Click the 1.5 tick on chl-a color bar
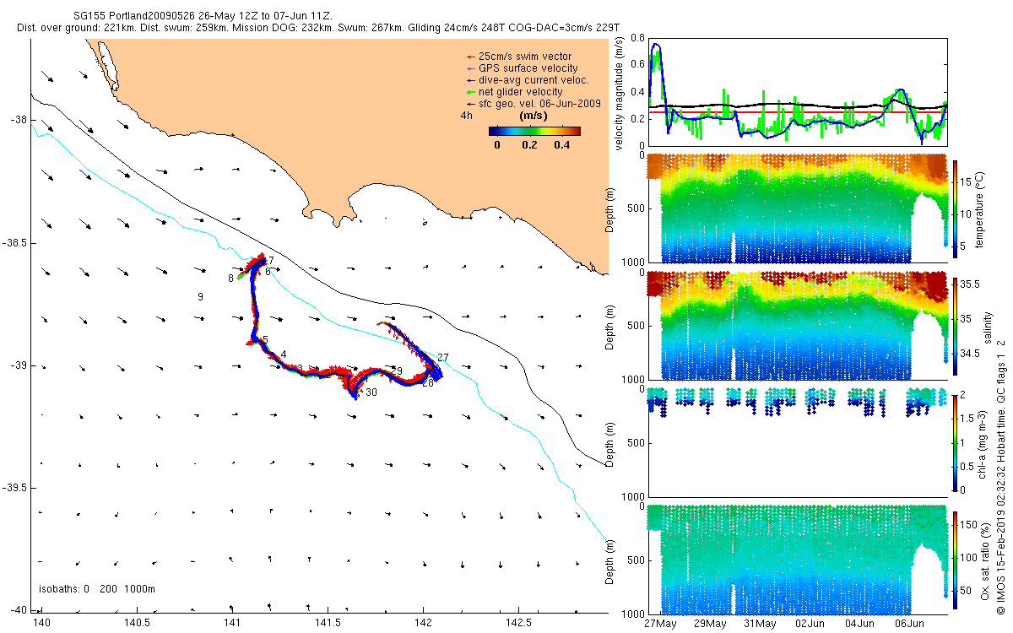1013x633 pixels. click(969, 418)
